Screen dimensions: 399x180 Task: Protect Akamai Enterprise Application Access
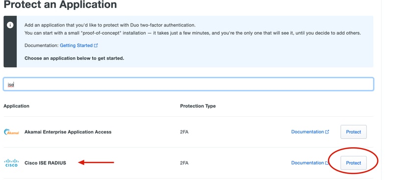click(x=353, y=132)
